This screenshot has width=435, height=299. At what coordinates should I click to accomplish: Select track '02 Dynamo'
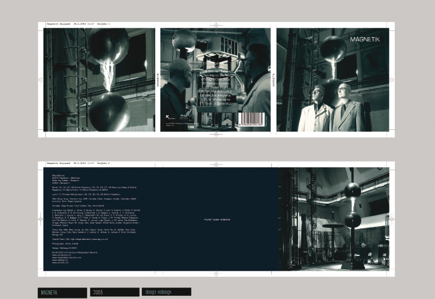[216, 67]
